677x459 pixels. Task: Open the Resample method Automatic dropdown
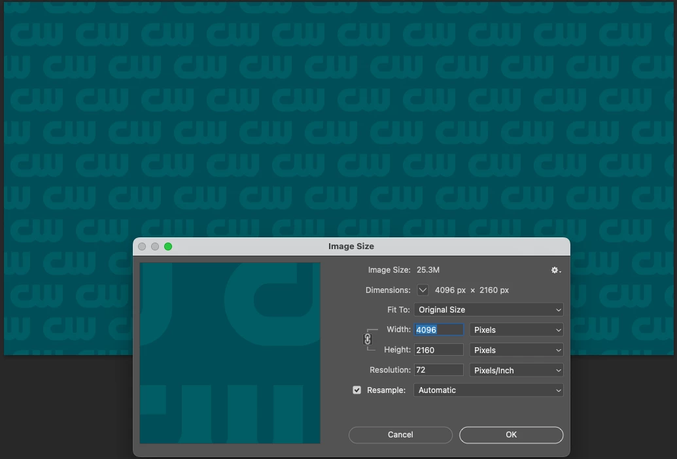point(489,390)
